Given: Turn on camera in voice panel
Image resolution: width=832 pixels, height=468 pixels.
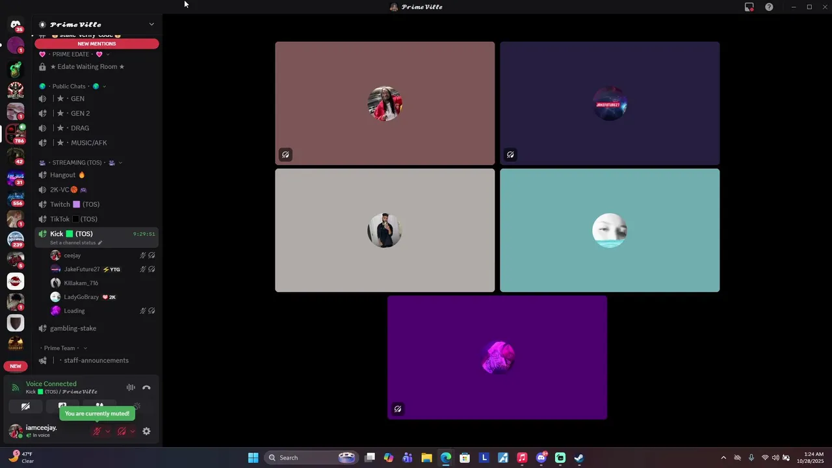Looking at the screenshot, I should [x=25, y=406].
